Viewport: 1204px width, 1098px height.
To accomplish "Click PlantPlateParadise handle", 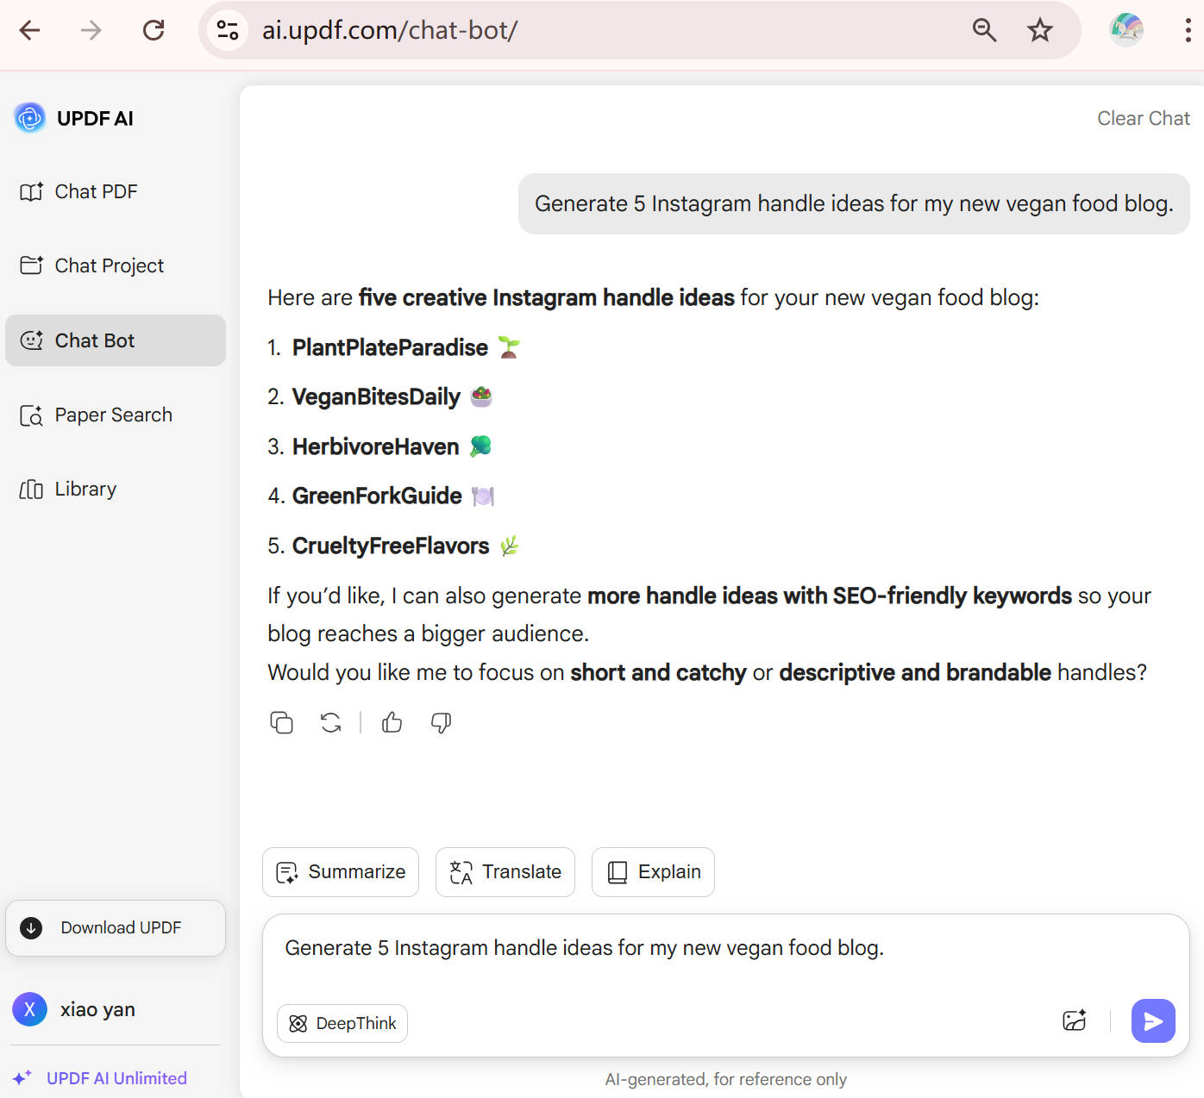I will point(390,347).
